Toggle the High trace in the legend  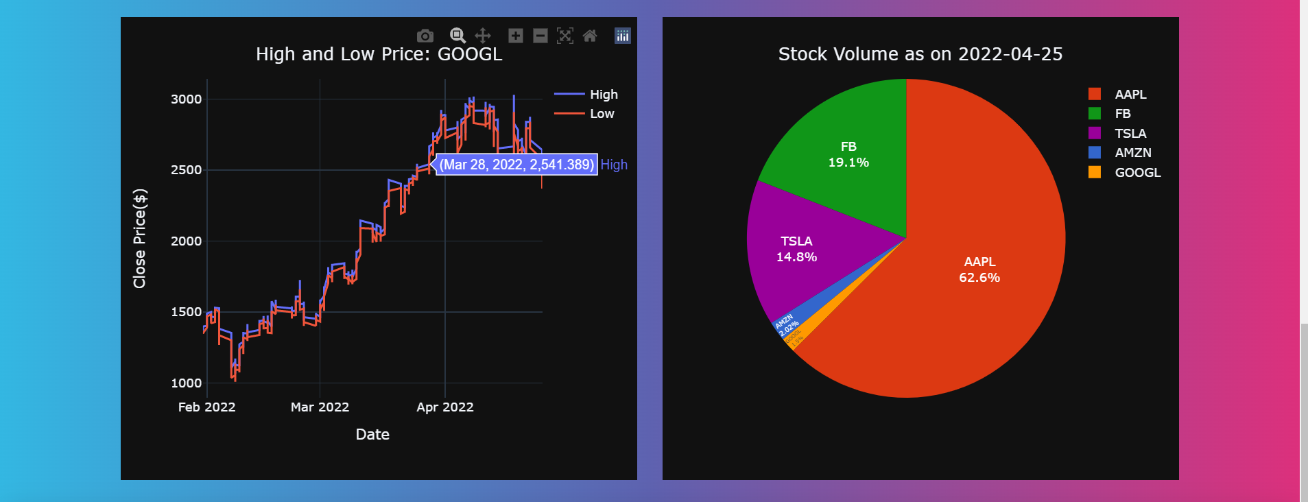coord(602,94)
